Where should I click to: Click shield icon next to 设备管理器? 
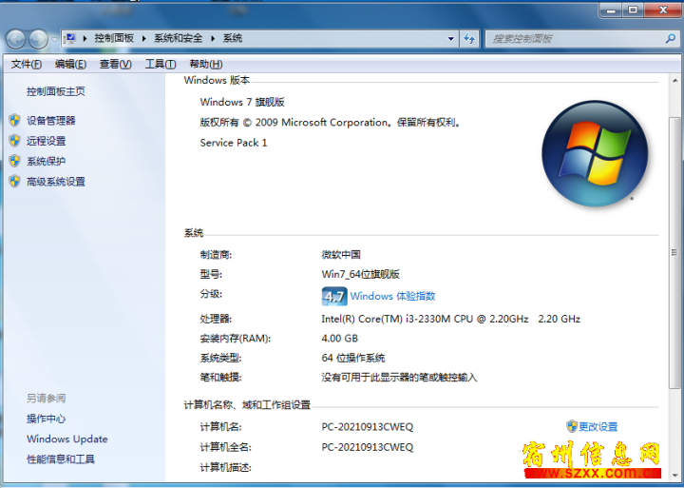(x=15, y=120)
